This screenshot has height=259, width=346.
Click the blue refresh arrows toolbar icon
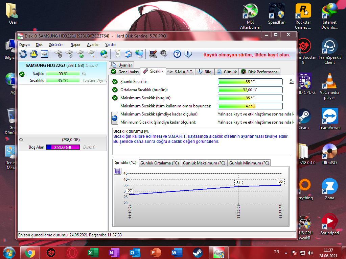point(23,54)
